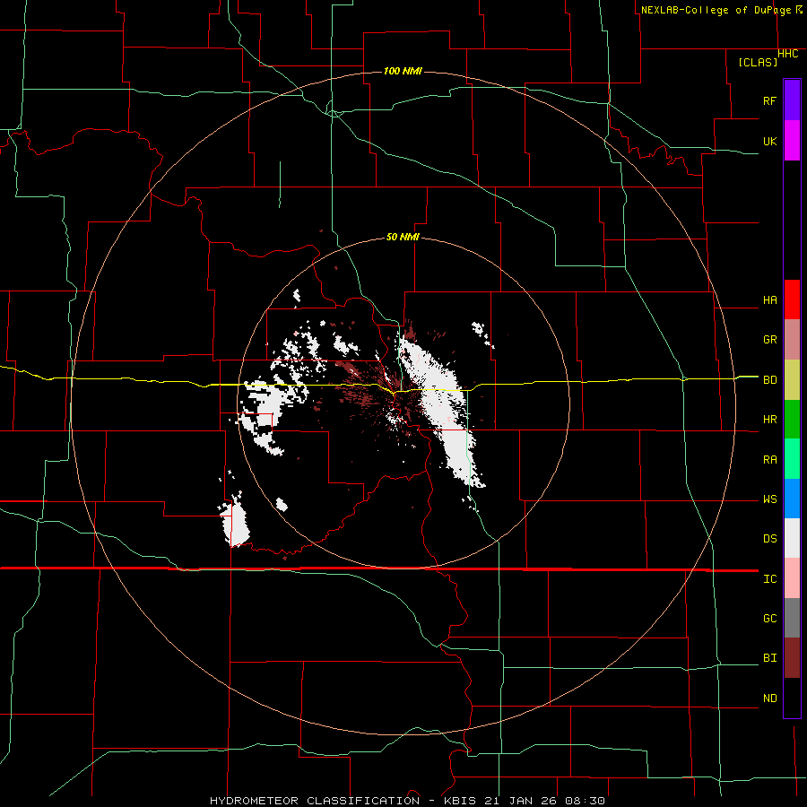Click the 50 NMI range ring label
Screen dimensions: 807x807
(x=403, y=238)
